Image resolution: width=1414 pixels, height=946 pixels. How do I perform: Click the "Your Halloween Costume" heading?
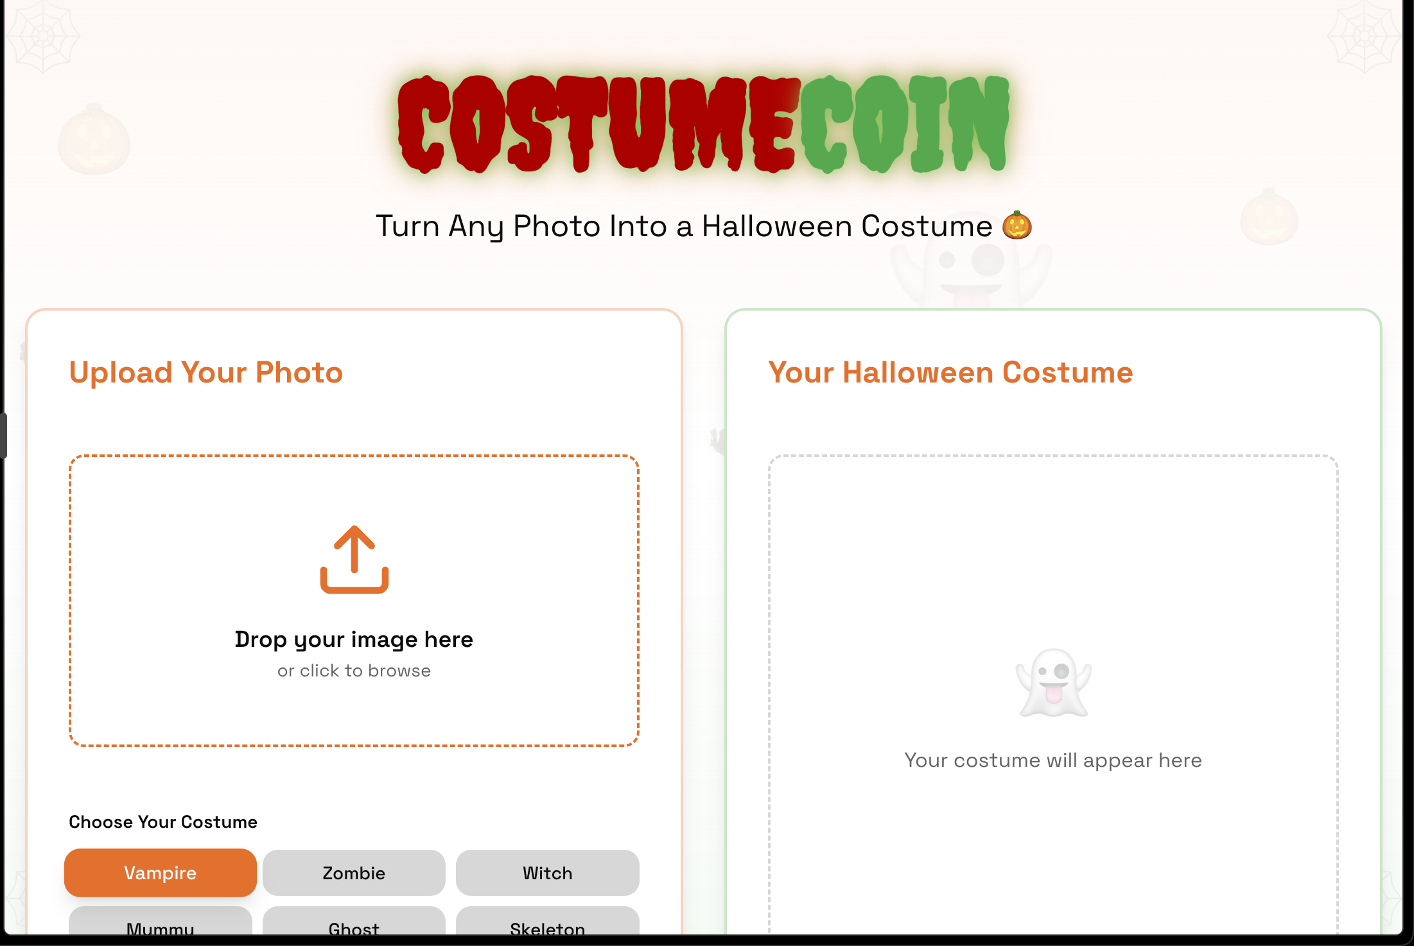click(x=950, y=372)
